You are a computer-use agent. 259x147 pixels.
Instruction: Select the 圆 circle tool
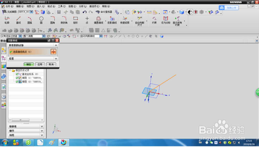[41, 20]
